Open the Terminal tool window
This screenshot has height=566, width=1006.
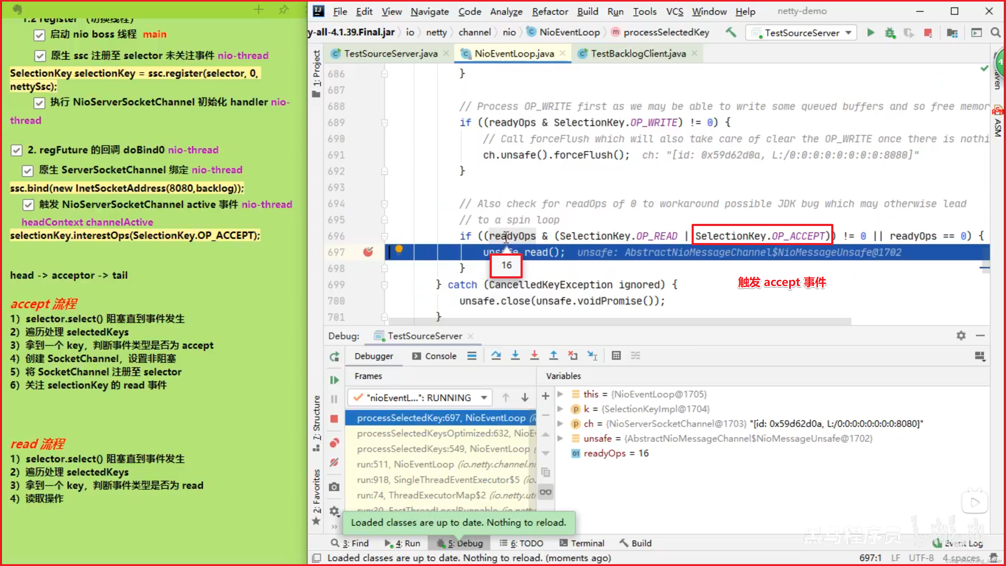[582, 543]
